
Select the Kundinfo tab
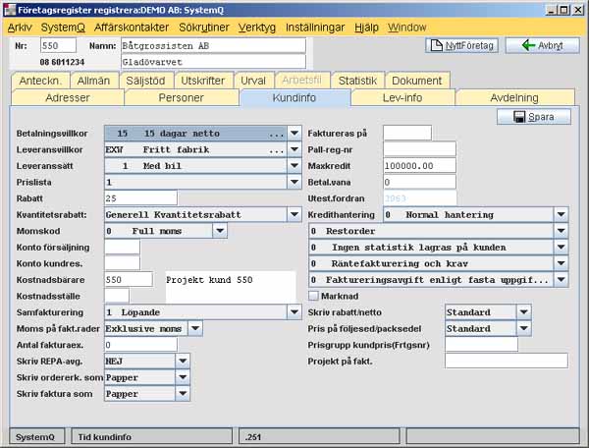click(294, 97)
